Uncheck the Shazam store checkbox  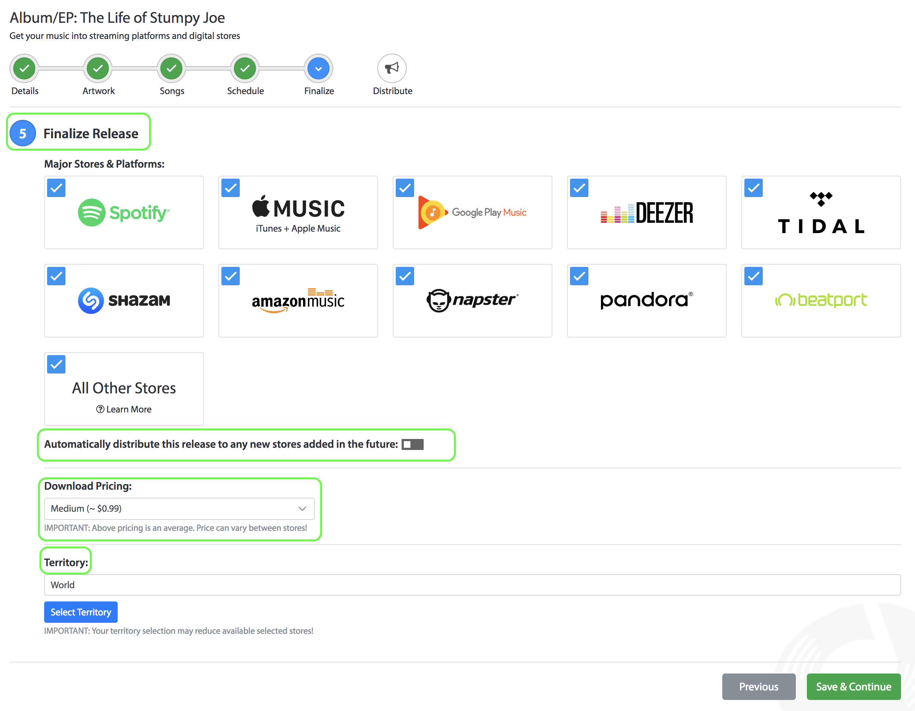click(56, 276)
